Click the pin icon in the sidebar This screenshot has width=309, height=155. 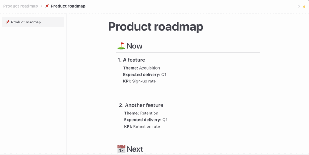coord(8,22)
